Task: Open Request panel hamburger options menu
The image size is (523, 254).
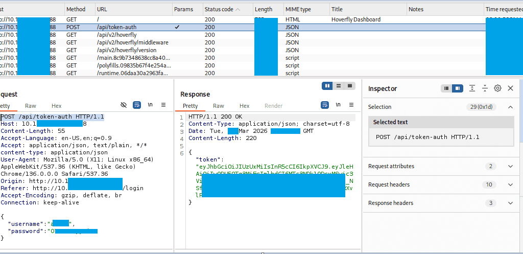Action: (x=163, y=105)
